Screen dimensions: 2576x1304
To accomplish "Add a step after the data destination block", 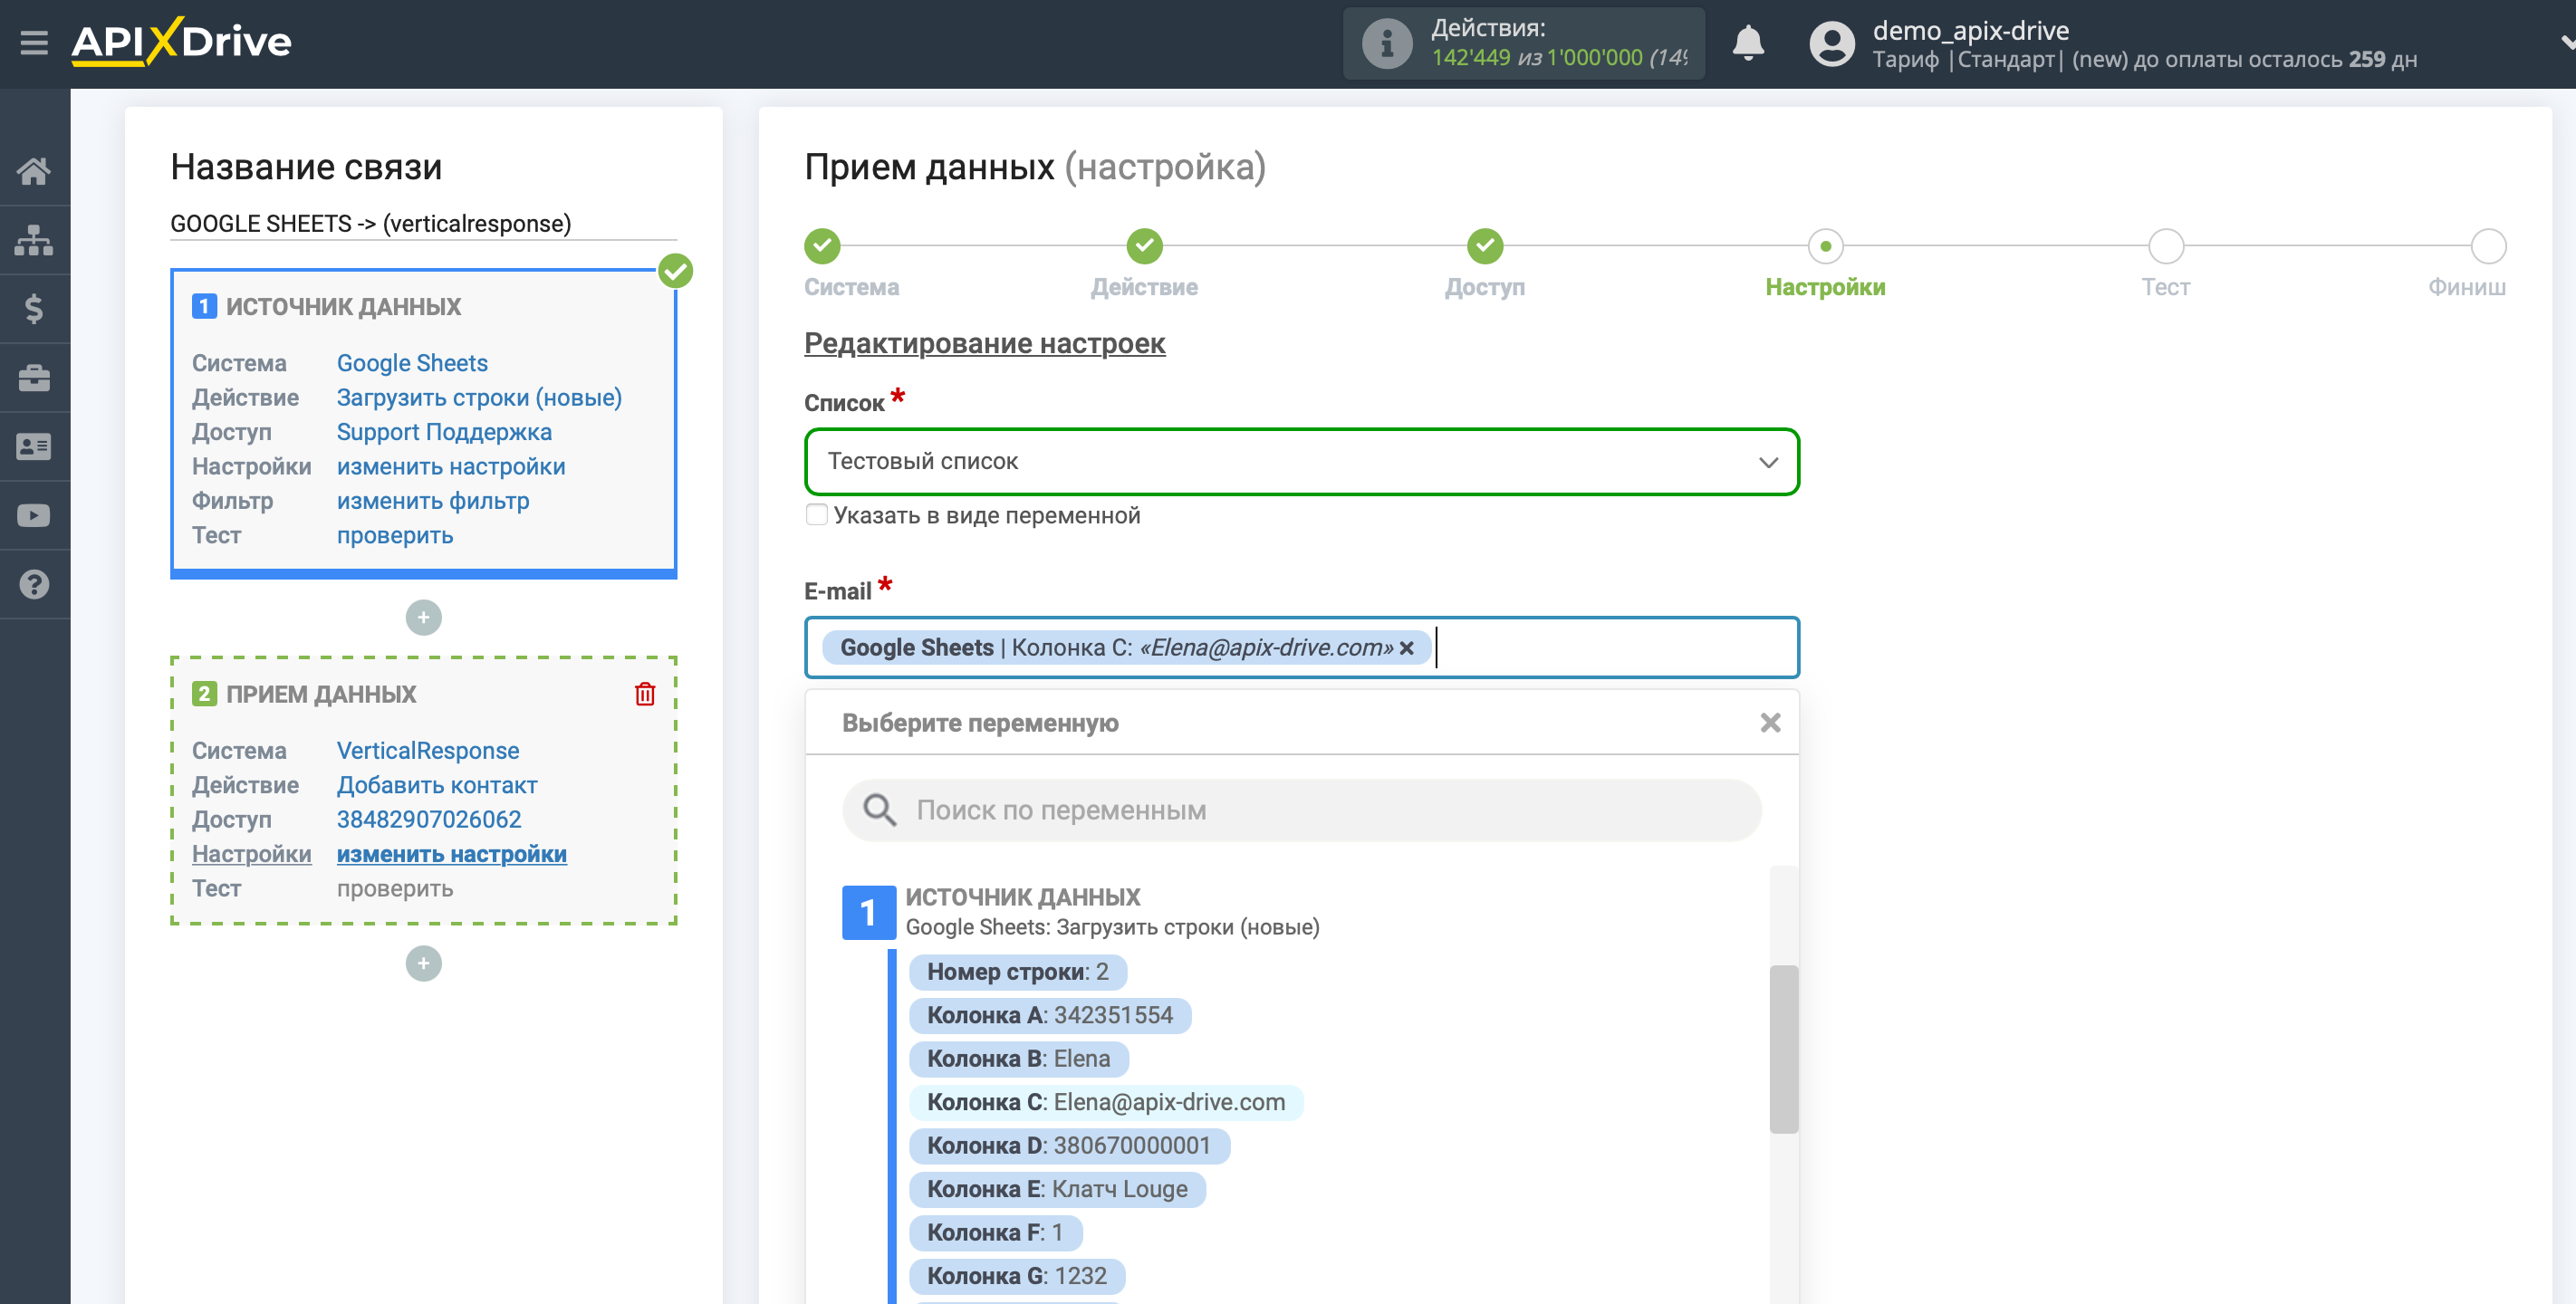I will coord(423,964).
